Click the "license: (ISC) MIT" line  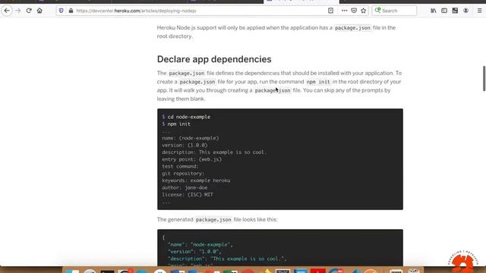188,195
